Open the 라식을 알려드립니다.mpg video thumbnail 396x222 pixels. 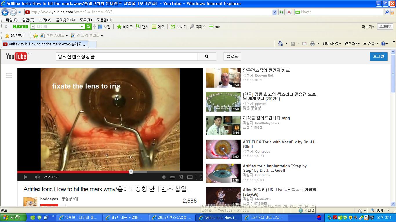[223, 125]
